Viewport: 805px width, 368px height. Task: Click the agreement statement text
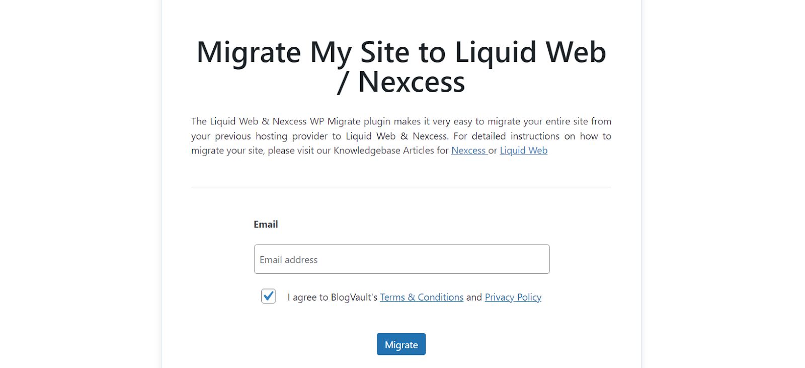pos(332,297)
